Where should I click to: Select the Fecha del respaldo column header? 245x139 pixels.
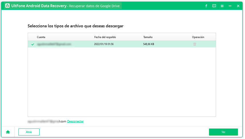point(105,37)
